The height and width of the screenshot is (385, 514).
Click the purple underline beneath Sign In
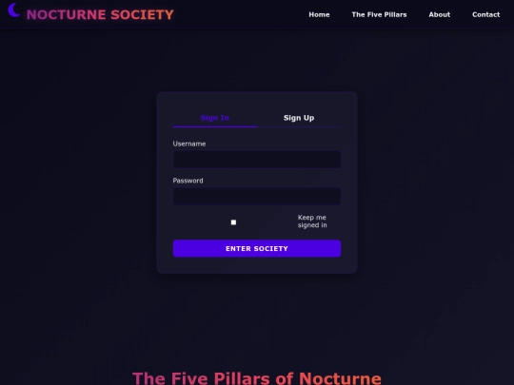point(215,126)
